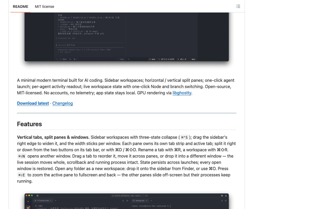Image resolution: width=335 pixels, height=209 pixels.
Task: Click the grid layout icon beside the bell
Action: click(x=222, y=195)
